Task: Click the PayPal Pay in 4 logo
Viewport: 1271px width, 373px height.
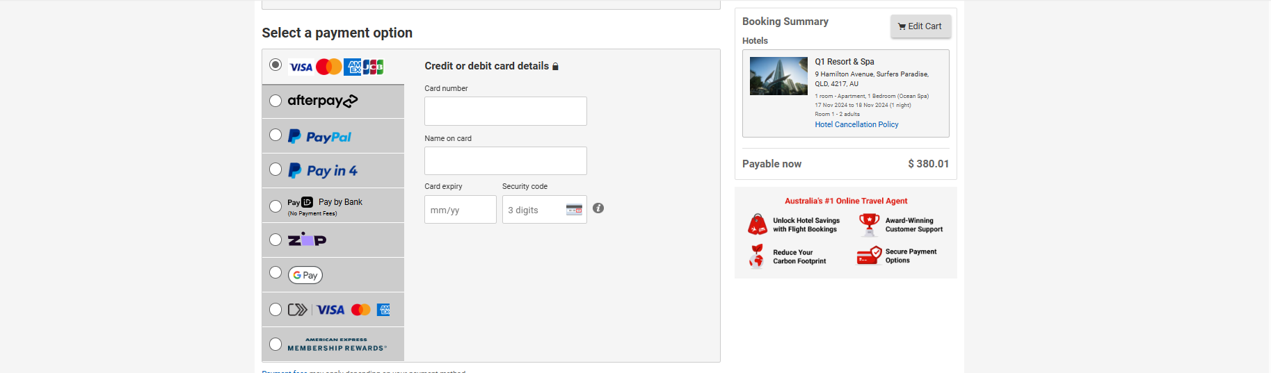Action: 323,171
